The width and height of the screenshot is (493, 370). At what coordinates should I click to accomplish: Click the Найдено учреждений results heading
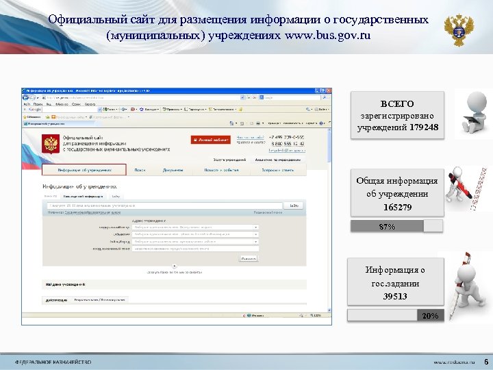pos(66,284)
